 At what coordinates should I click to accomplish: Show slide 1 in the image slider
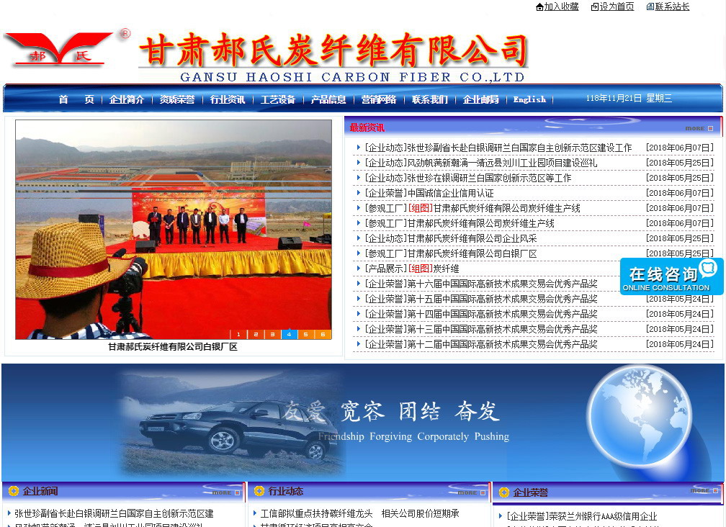[238, 334]
